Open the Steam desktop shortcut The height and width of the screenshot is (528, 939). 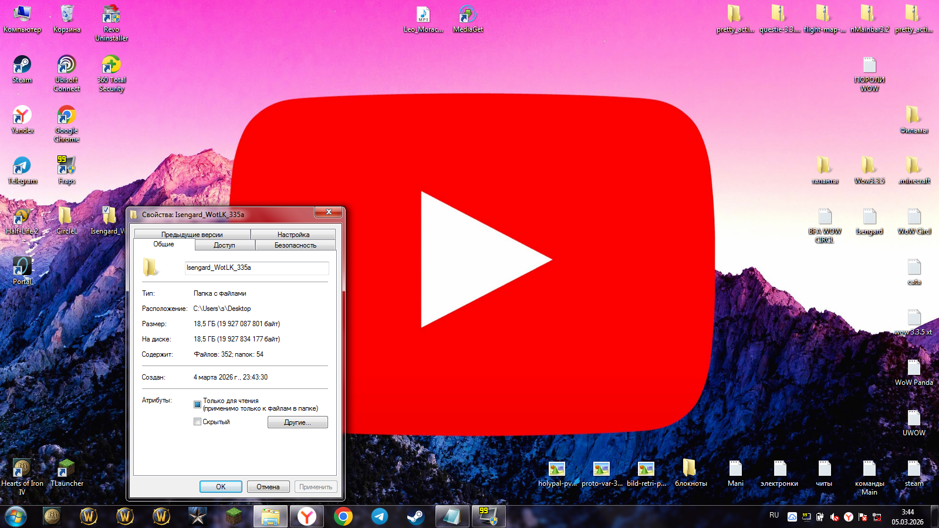(22, 66)
